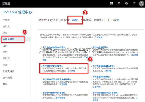Open the 导出管理员审核日志 link
The width and height of the screenshot is (145, 102).
coord(102,77)
